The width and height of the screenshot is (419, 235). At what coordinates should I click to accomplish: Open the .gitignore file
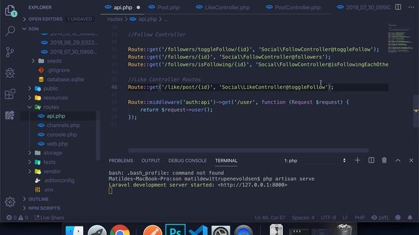(58, 70)
